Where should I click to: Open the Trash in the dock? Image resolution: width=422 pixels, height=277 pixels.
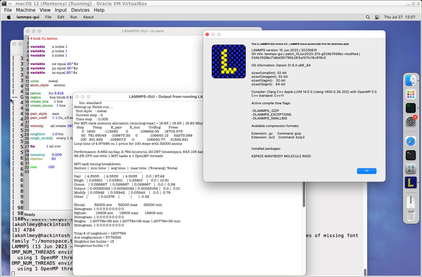point(411,216)
